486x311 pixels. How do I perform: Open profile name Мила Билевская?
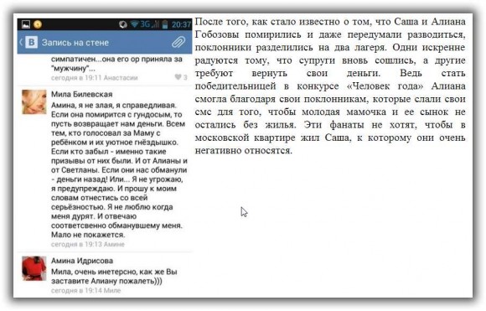(x=82, y=94)
